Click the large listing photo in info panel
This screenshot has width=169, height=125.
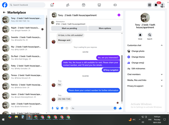145,18
